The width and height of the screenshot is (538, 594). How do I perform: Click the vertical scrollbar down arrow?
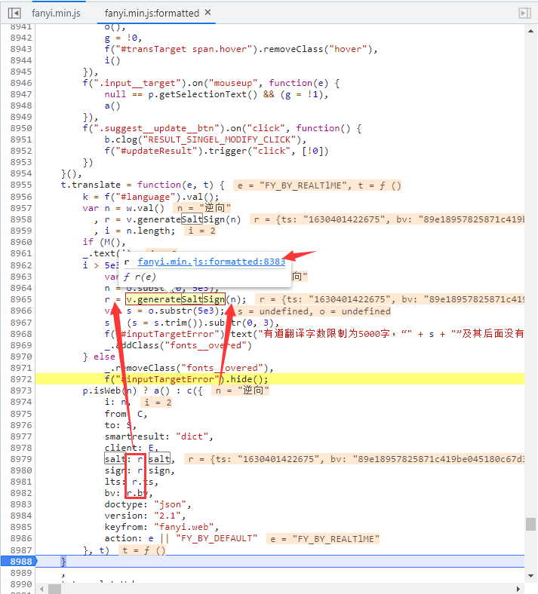pyautogui.click(x=531, y=577)
